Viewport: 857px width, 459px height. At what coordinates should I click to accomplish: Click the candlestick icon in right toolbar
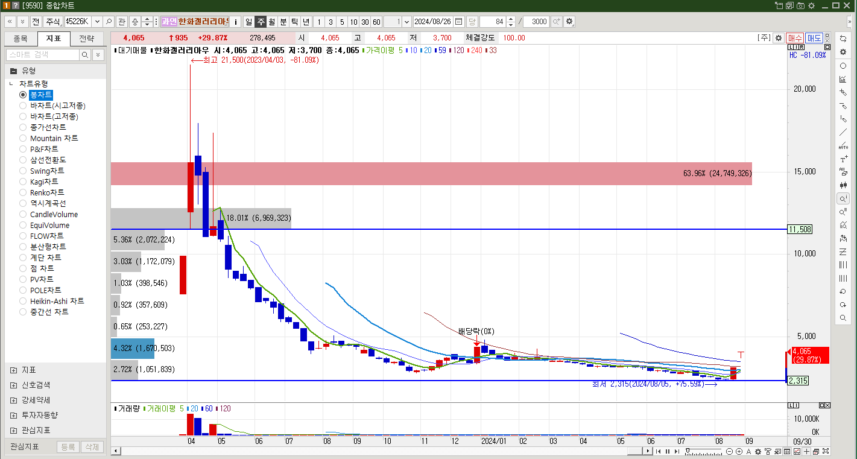[843, 185]
